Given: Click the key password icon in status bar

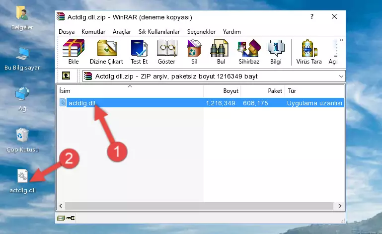Looking at the screenshot, I should (71, 218).
